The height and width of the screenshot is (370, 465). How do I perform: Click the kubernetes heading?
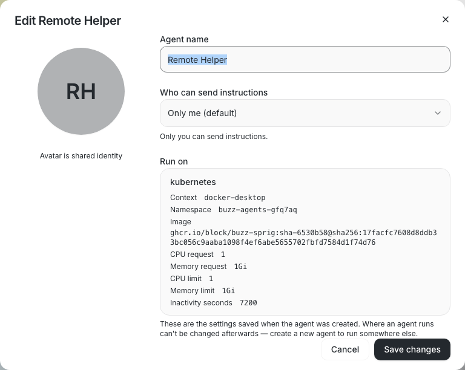pos(193,182)
